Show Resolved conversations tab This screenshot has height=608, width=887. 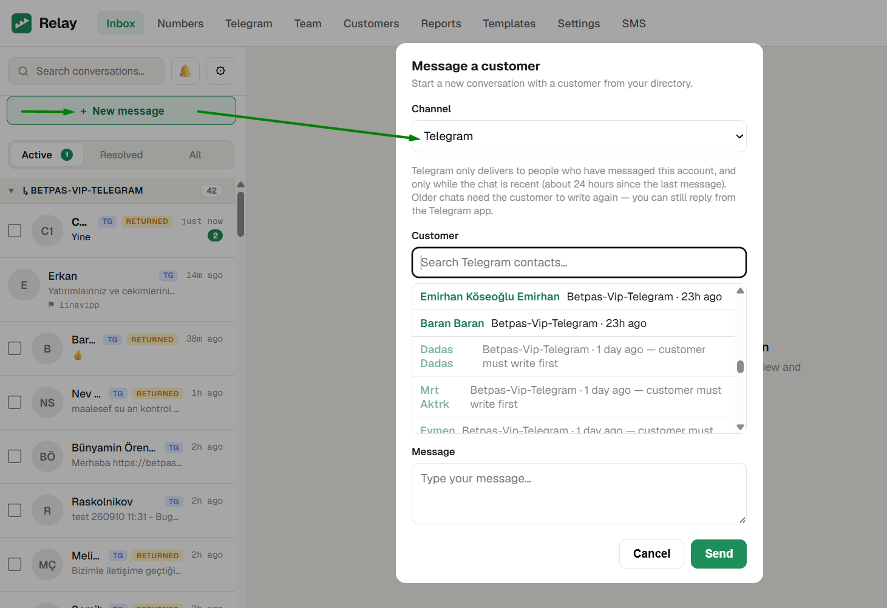[x=121, y=155]
